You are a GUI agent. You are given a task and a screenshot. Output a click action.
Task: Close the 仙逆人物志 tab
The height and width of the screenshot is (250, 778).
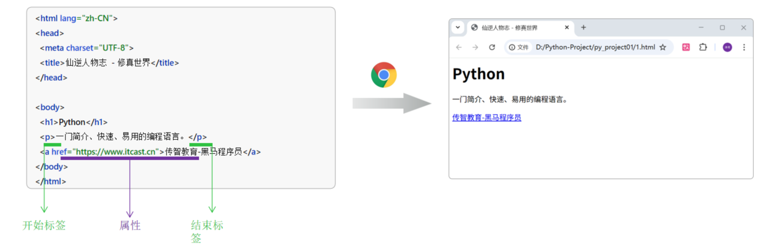[x=567, y=27]
